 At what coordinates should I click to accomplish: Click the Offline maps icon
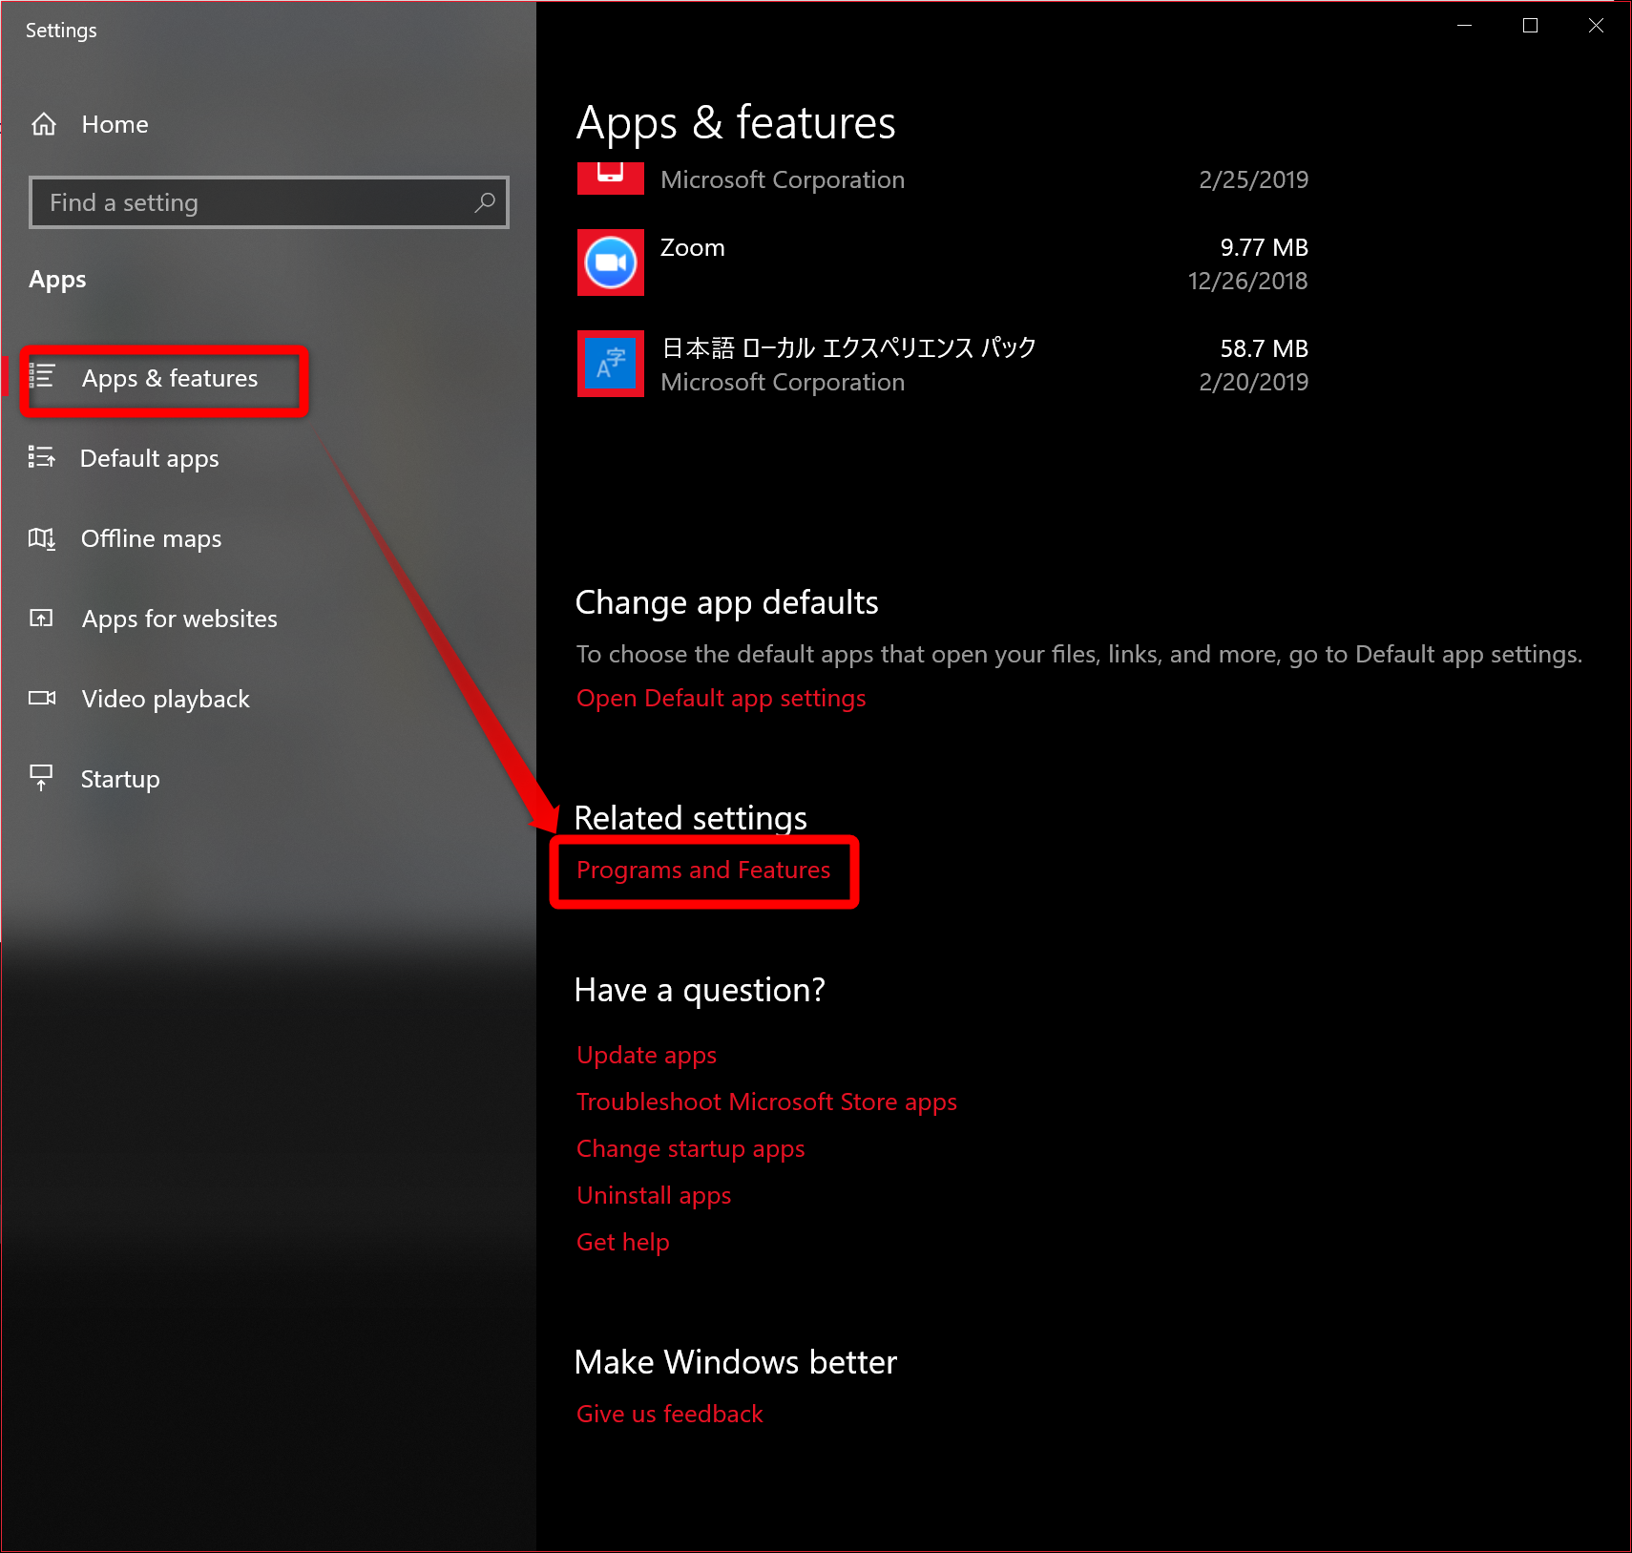click(x=42, y=538)
